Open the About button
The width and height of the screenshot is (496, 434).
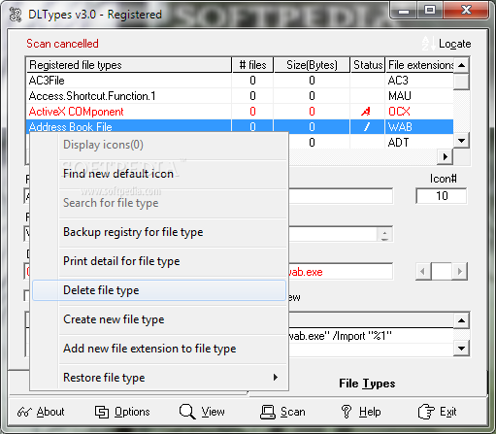[41, 412]
